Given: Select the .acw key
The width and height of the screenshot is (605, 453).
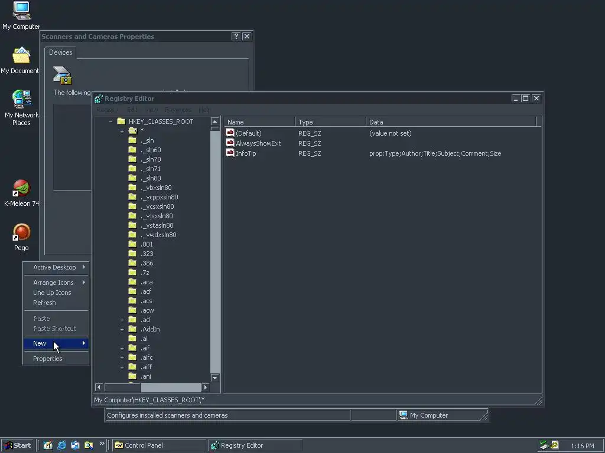Looking at the screenshot, I should click(x=147, y=310).
